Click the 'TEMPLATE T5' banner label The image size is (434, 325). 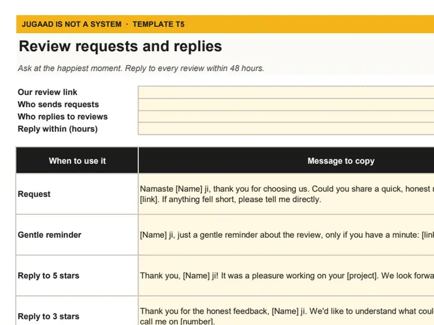(x=159, y=24)
